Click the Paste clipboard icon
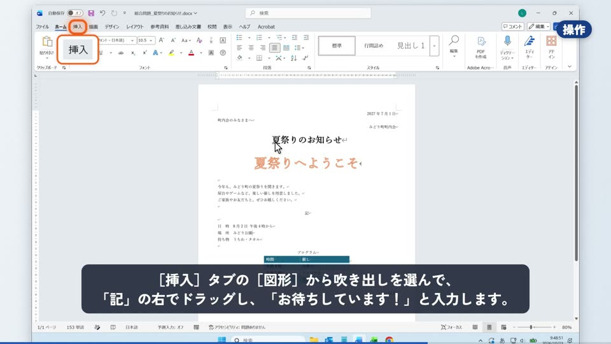The height and width of the screenshot is (344, 611). click(47, 42)
